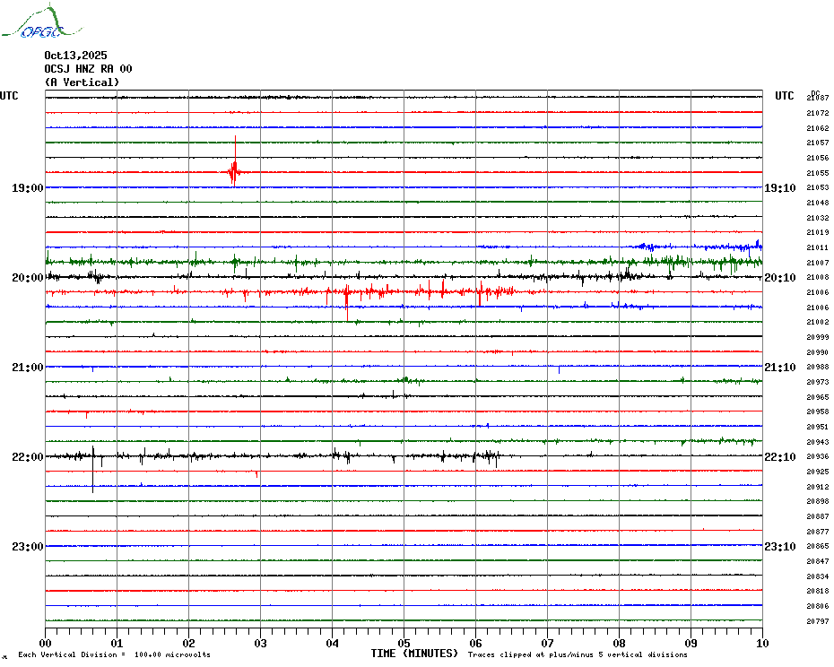The height and width of the screenshot is (667, 834).
Task: Click the TIME (MINUTES) axis title
Action: pyautogui.click(x=414, y=654)
